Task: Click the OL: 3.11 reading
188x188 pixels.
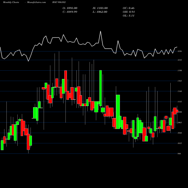Action: pos(129,16)
